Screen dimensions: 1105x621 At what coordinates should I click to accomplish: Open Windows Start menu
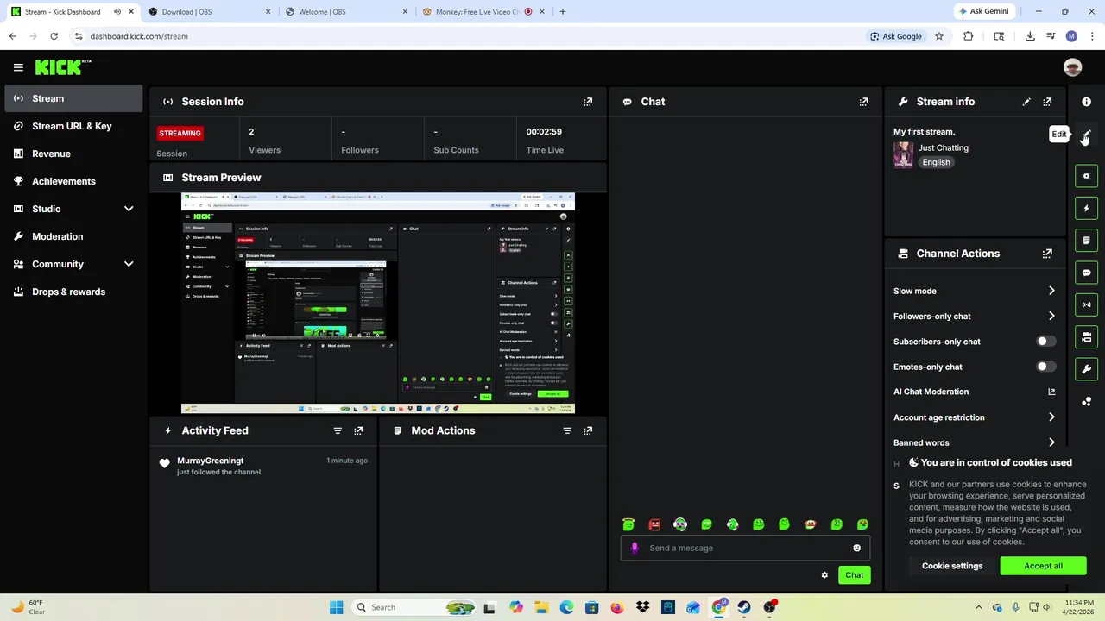336,607
